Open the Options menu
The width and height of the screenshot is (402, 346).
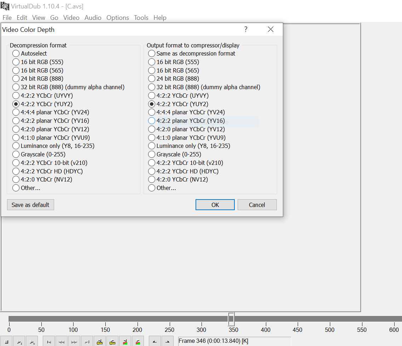118,17
